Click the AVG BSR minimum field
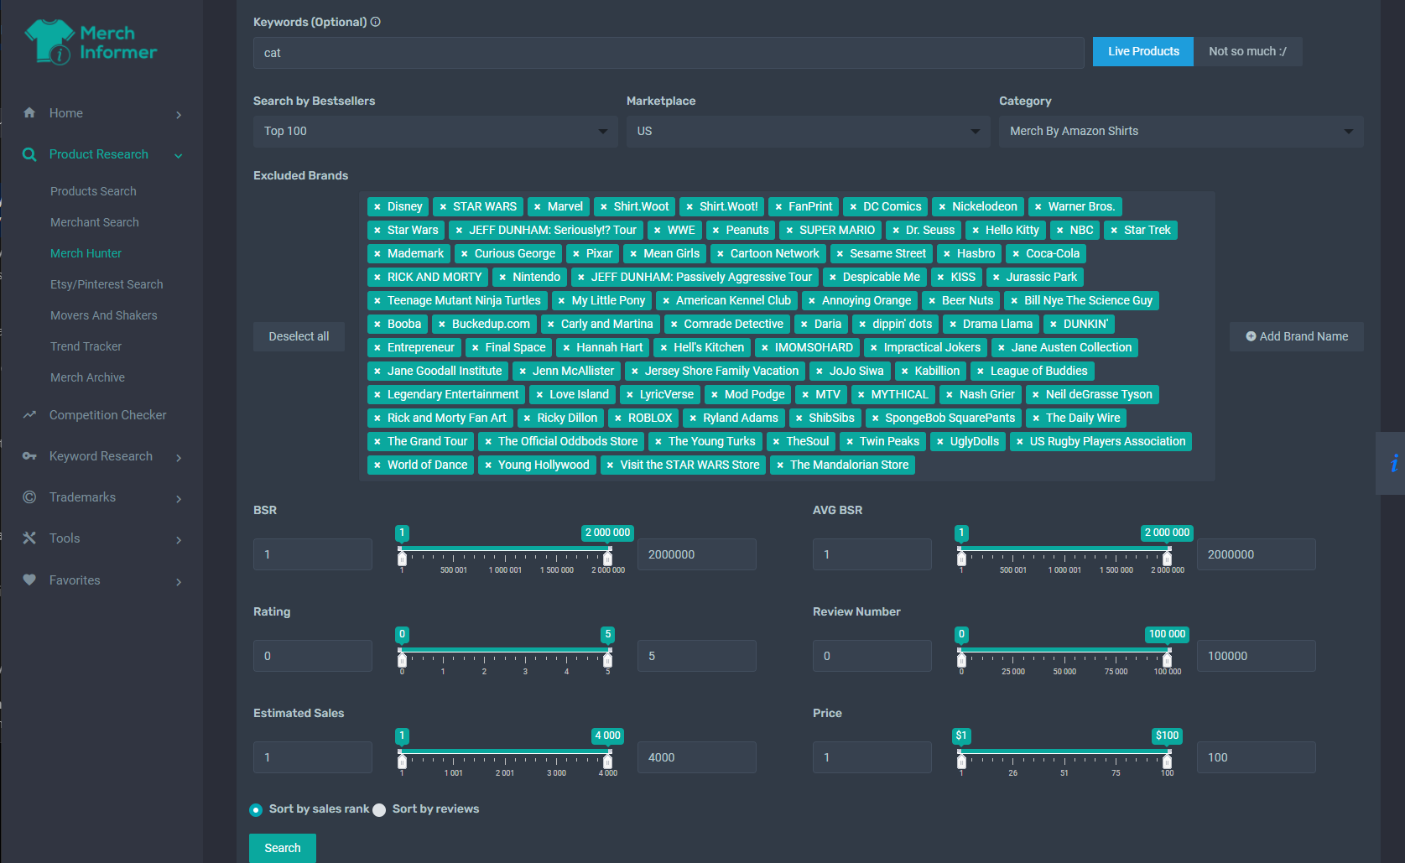Screen dimensions: 1405x863 872,554
